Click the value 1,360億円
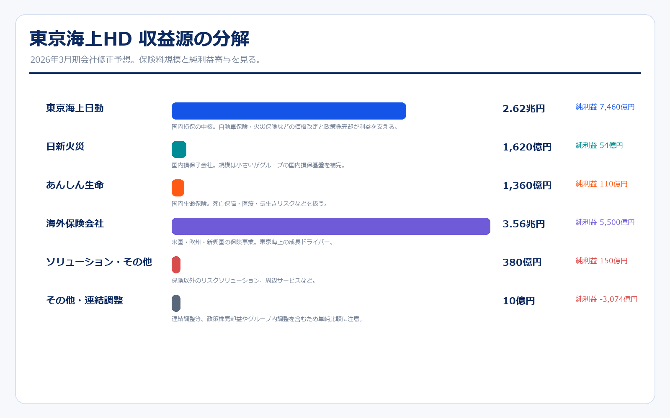Image resolution: width=670 pixels, height=418 pixels. (x=527, y=186)
